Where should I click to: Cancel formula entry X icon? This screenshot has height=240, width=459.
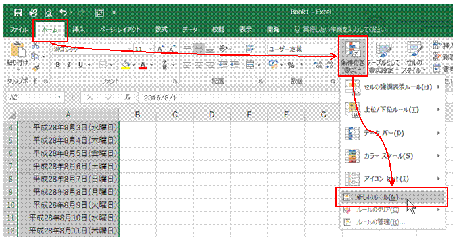90,98
